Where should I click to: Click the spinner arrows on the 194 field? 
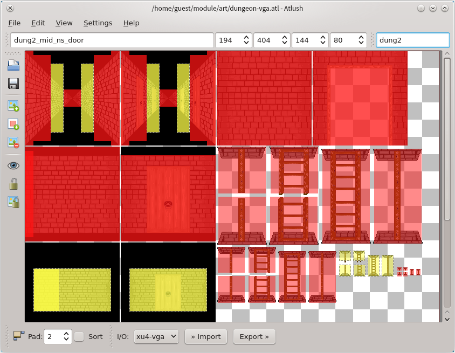(246, 40)
